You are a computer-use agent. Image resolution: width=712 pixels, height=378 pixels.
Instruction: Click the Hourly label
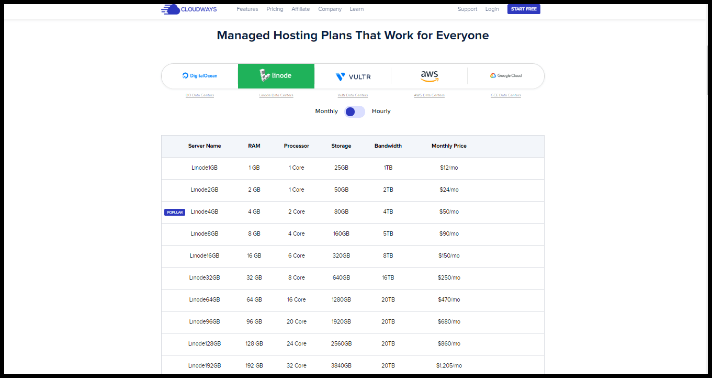(x=381, y=112)
